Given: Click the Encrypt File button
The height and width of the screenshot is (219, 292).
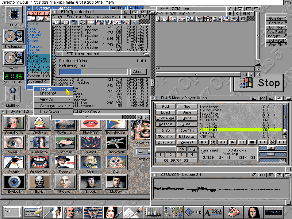Looking at the screenshot, I should pyautogui.click(x=276, y=36).
